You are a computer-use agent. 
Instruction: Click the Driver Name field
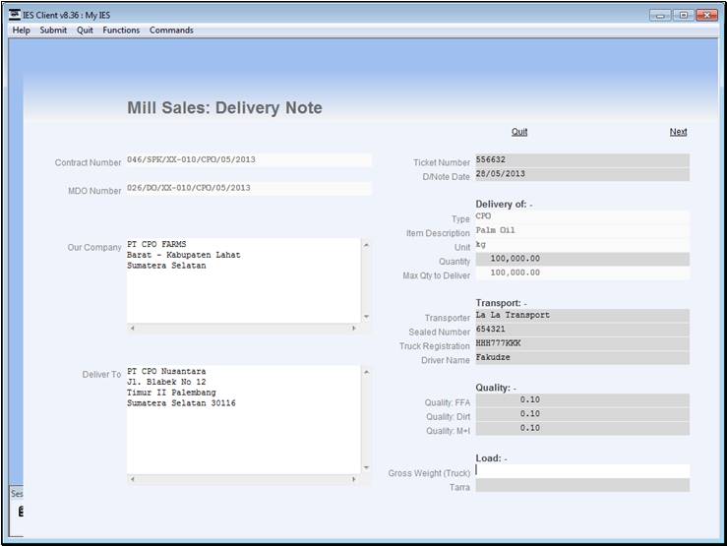pyautogui.click(x=582, y=358)
